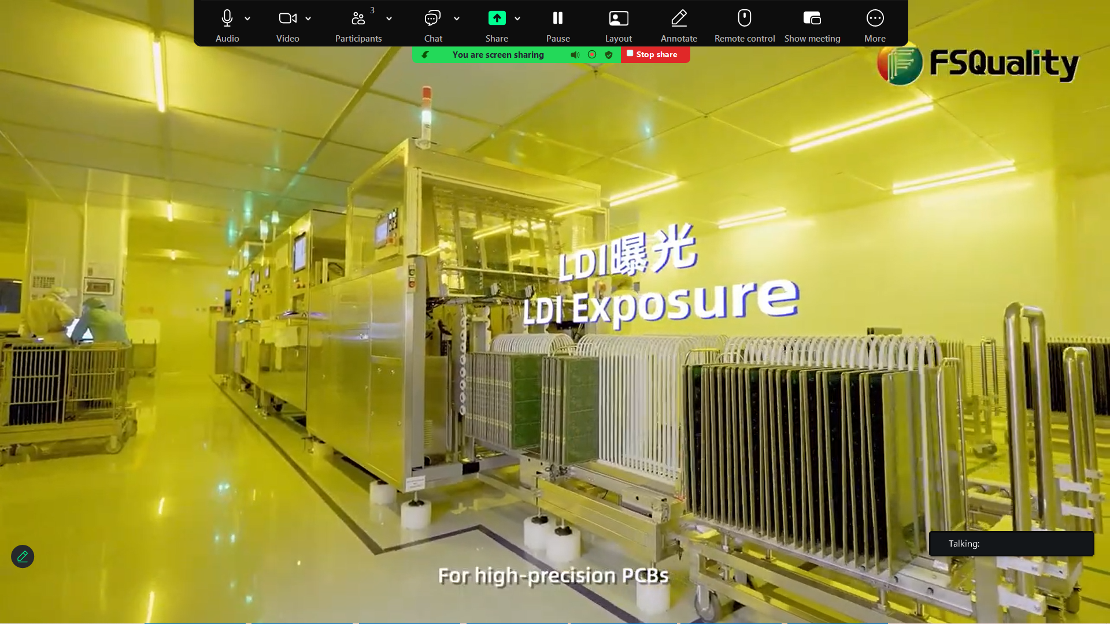Expand the Chat options chevron
This screenshot has width=1110, height=624.
tap(457, 18)
